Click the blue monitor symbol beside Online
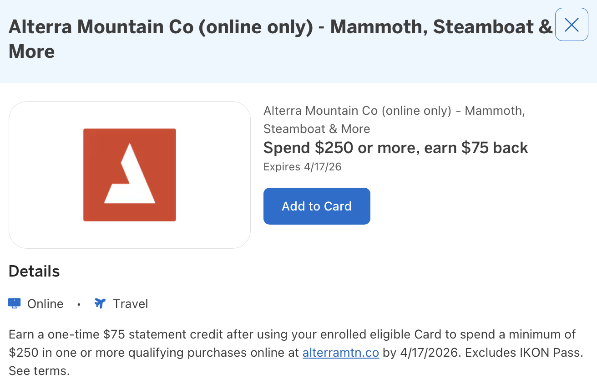597x390 pixels. [x=14, y=303]
